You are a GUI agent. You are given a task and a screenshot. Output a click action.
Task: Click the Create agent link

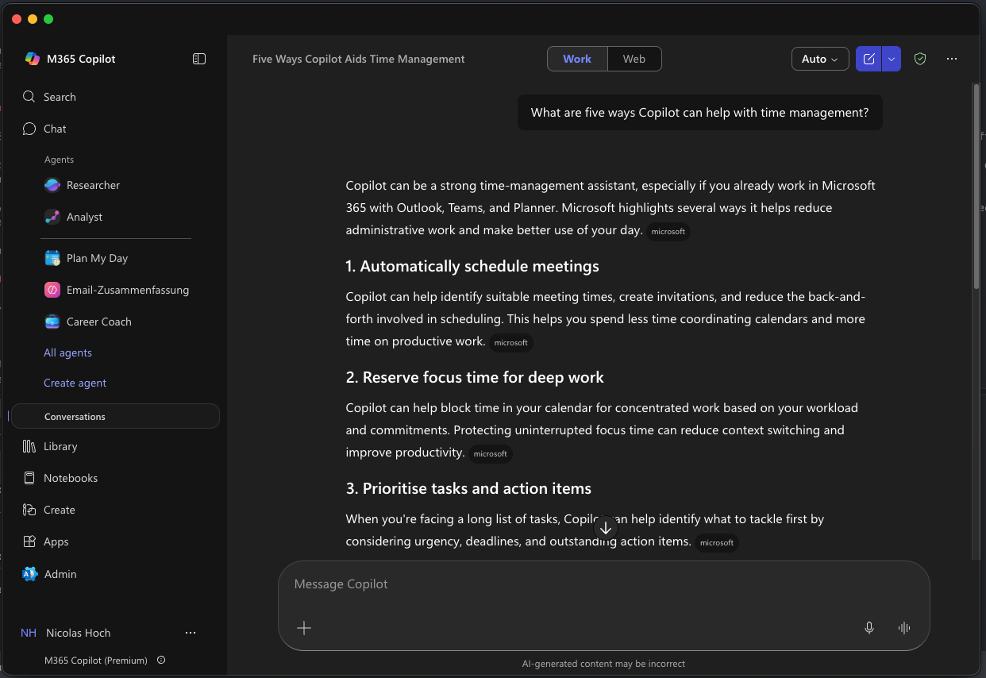[x=75, y=383]
